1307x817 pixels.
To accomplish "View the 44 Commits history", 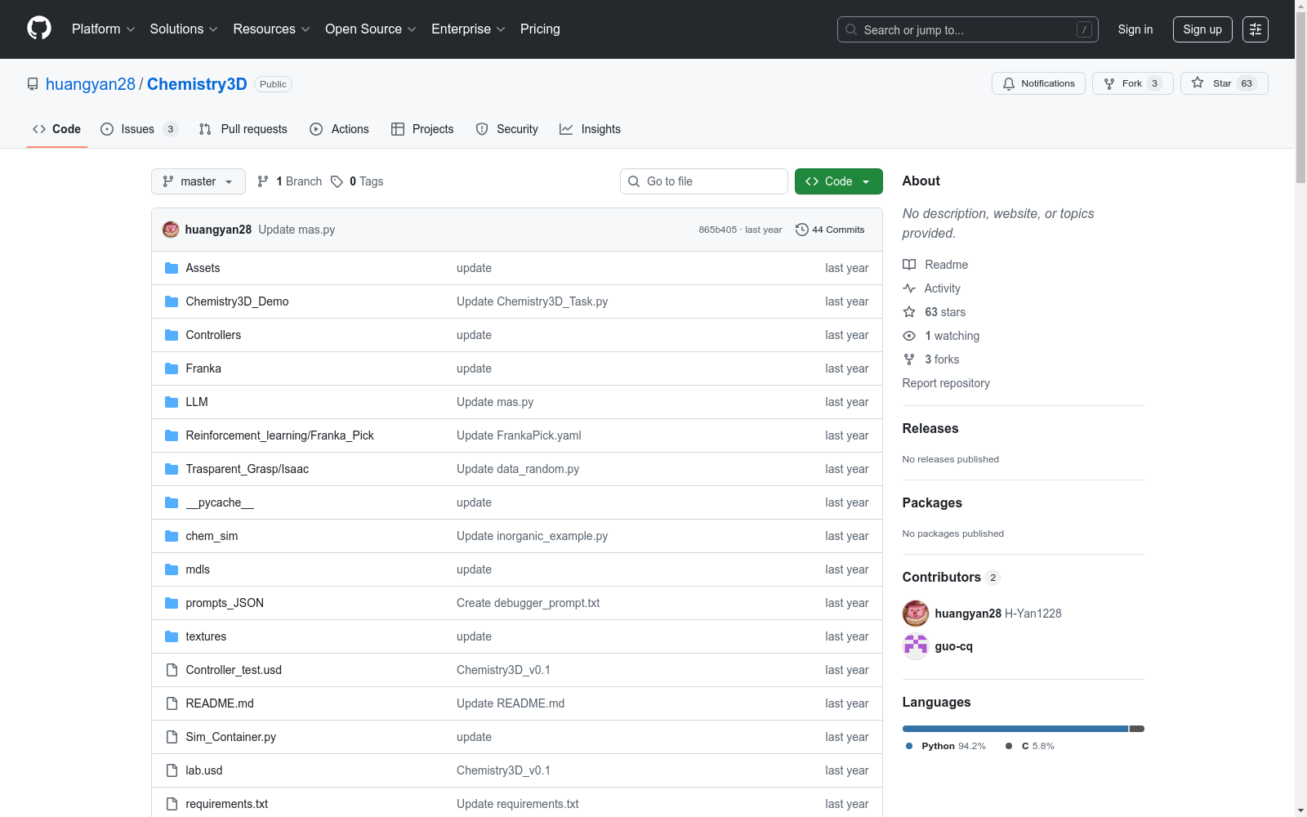I will click(x=830, y=230).
